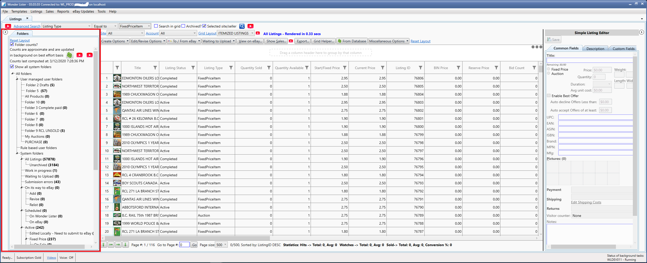The height and width of the screenshot is (263, 647).
Task: Open the Listing Type search field dropdown
Action: tap(66, 26)
